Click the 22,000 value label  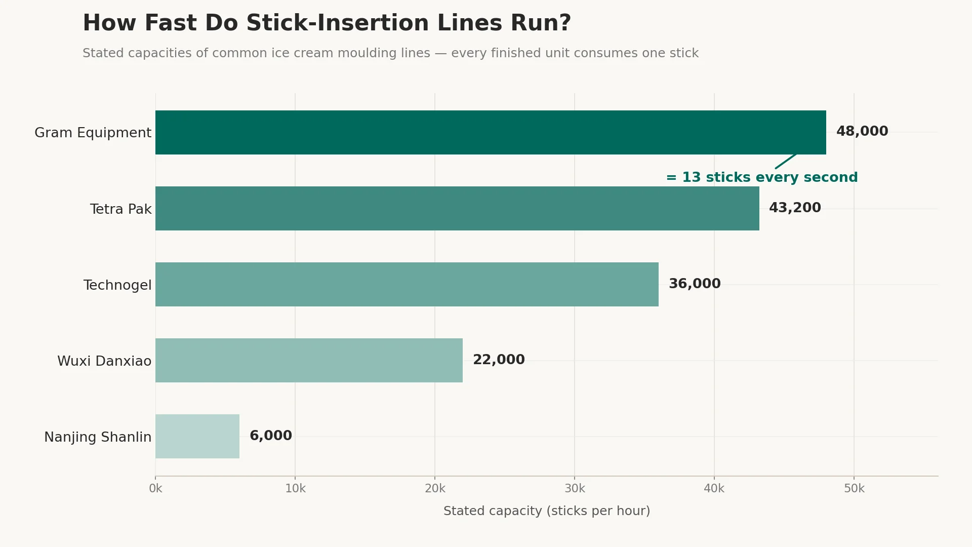coord(499,360)
